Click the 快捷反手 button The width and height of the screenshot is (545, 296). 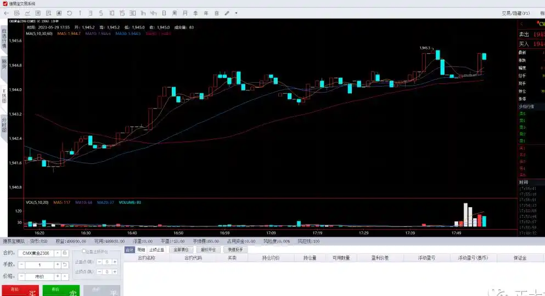(x=235, y=250)
